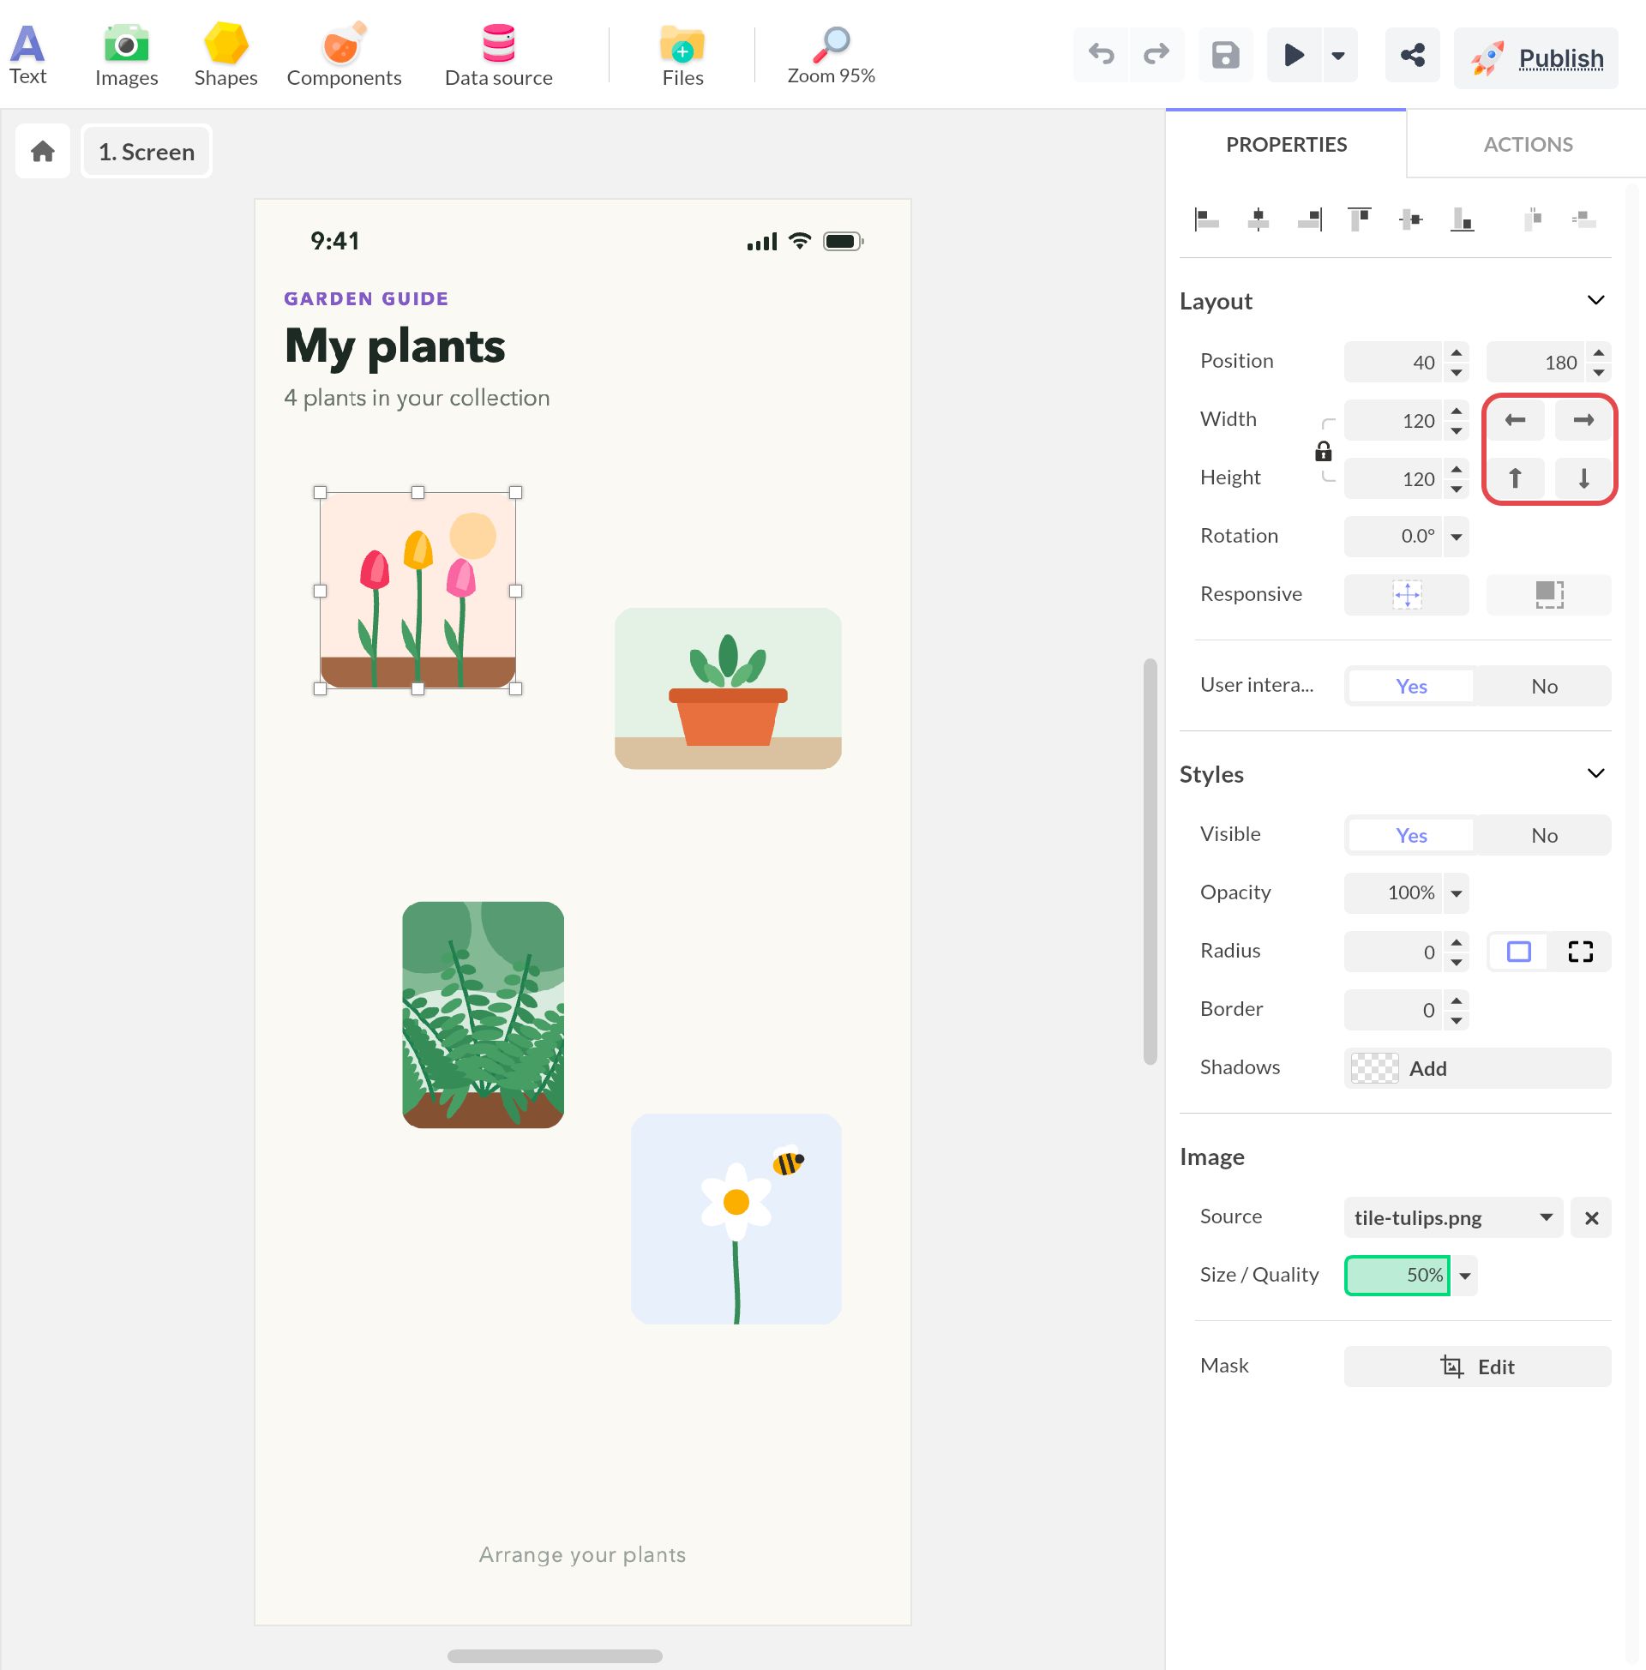Viewport: 1646px width, 1670px height.
Task: Click the Size / Quality 50% field
Action: point(1397,1276)
